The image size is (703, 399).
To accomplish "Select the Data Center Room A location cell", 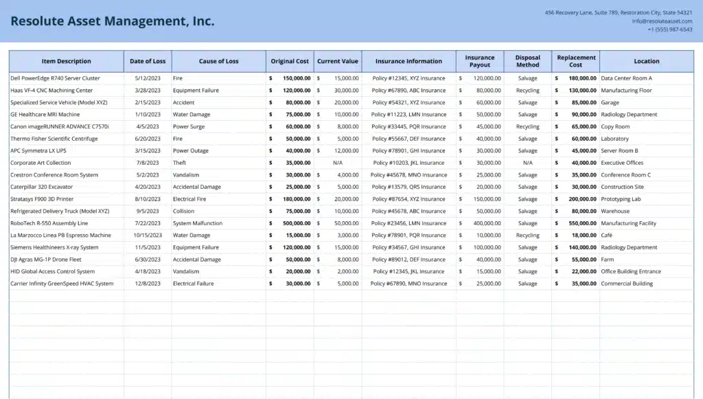I will point(625,78).
